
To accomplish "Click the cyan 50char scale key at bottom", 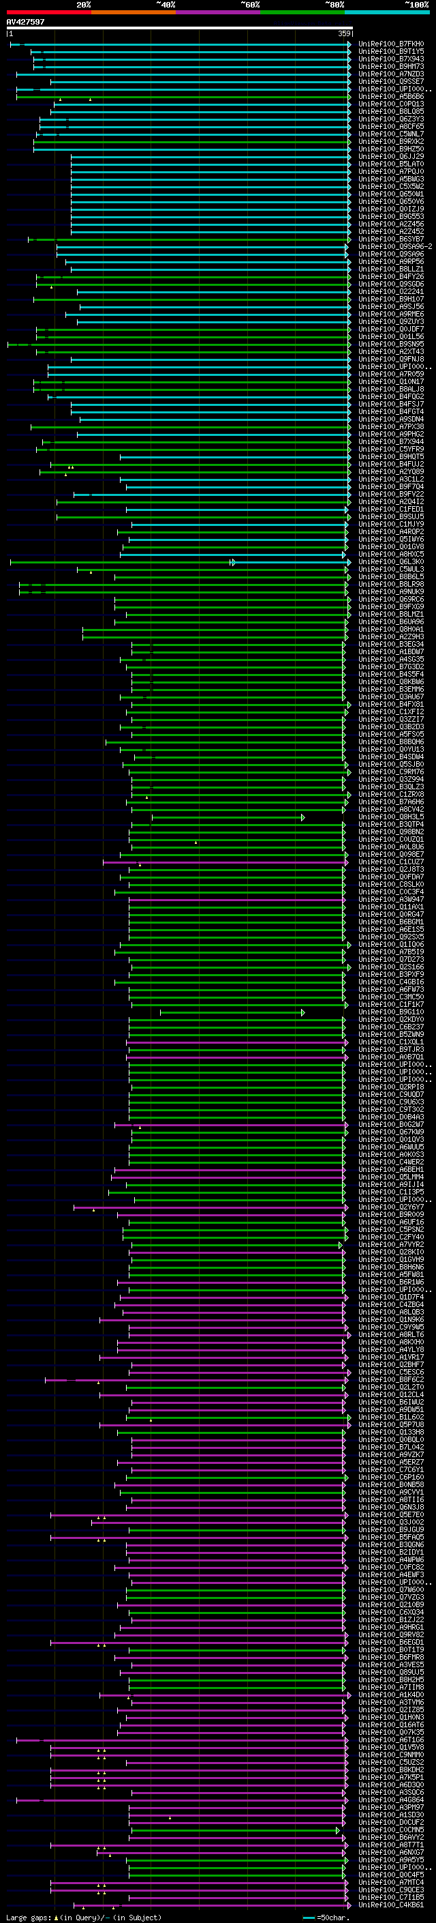I will [x=309, y=1917].
